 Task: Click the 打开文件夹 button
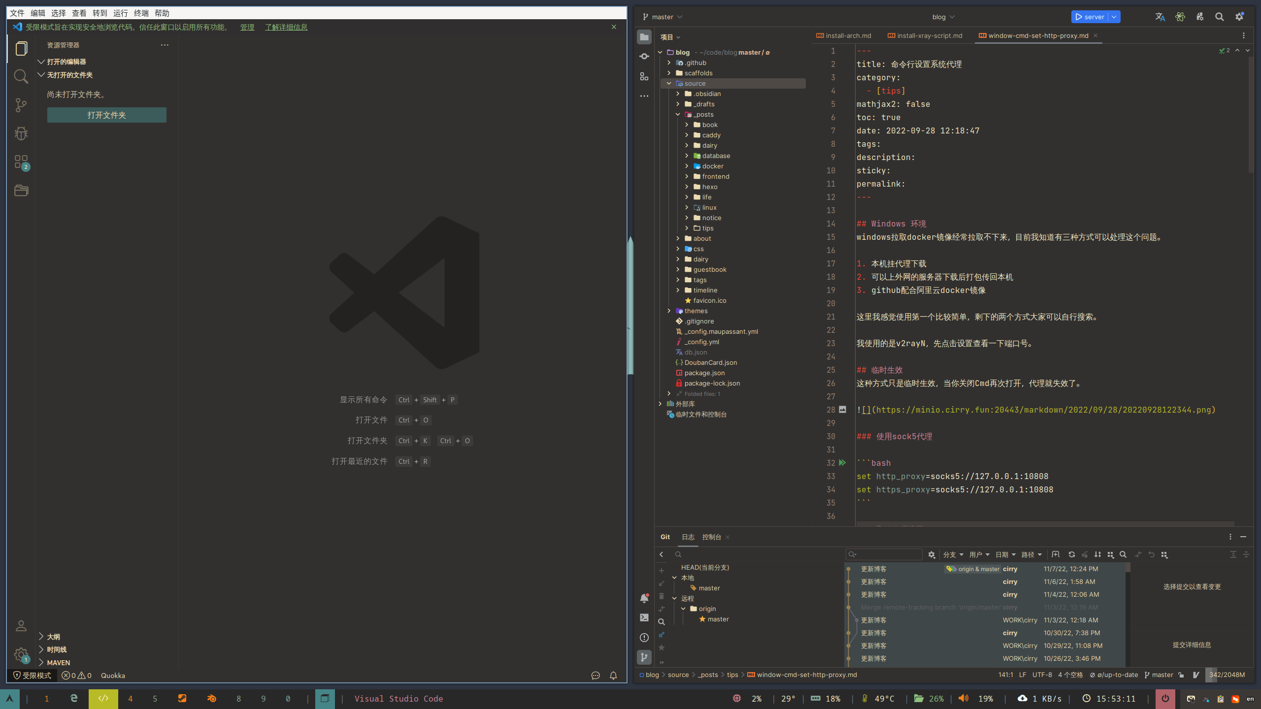click(106, 115)
